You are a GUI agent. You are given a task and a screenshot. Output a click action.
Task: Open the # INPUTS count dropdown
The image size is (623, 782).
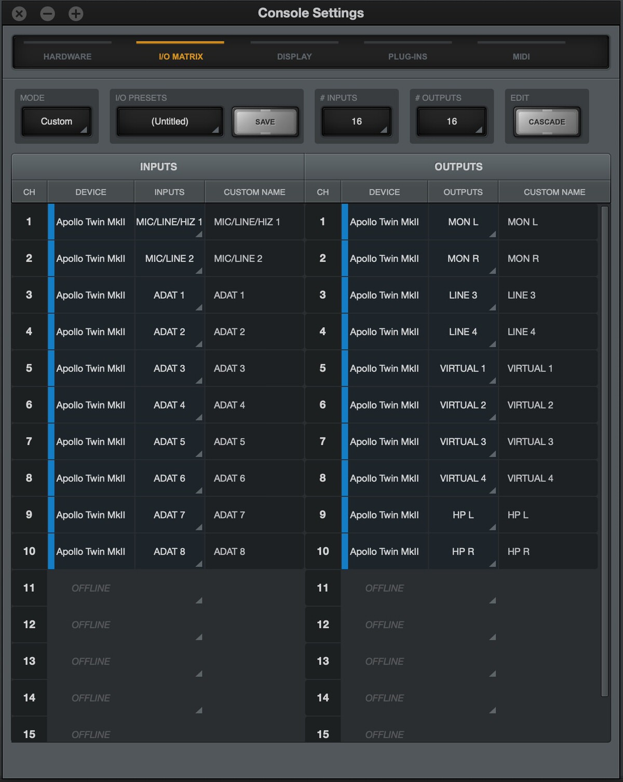[357, 122]
